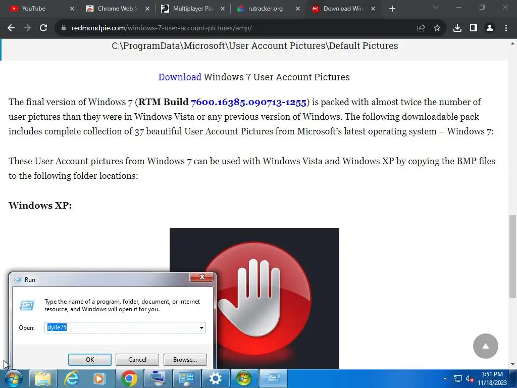Screen dimensions: 517x388
Task: Show hidden system tray icons
Action: coord(445,378)
